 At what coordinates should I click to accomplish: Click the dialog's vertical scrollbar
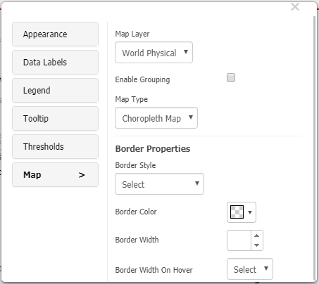[315, 148]
